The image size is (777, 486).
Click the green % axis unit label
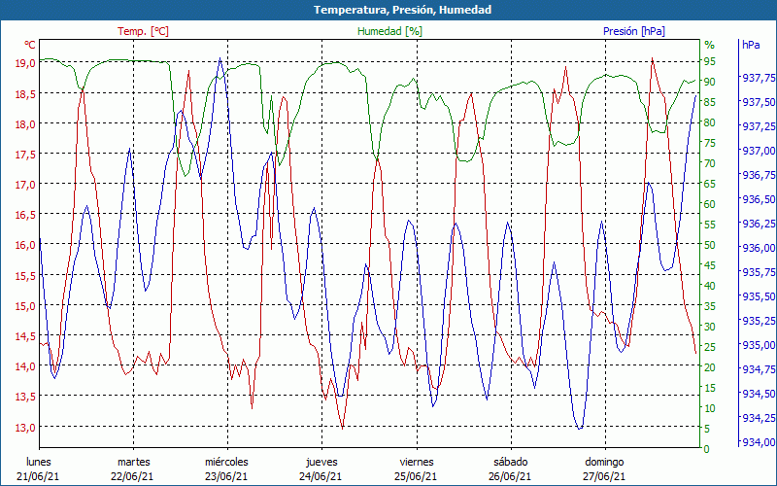click(x=710, y=45)
